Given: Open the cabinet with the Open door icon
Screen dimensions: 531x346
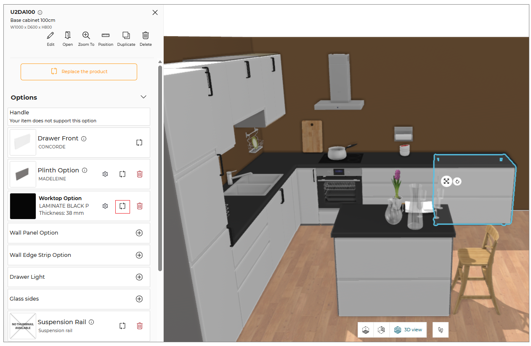Looking at the screenshot, I should point(67,35).
